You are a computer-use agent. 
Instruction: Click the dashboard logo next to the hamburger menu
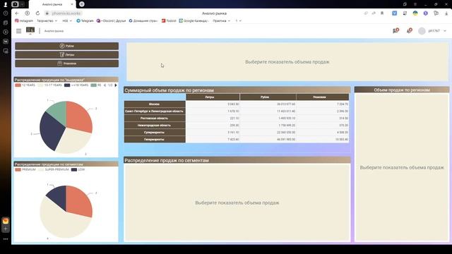point(30,30)
